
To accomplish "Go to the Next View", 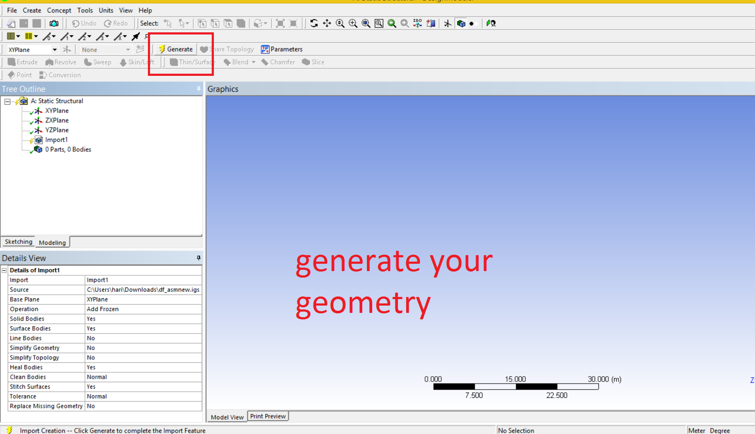I will click(x=404, y=23).
